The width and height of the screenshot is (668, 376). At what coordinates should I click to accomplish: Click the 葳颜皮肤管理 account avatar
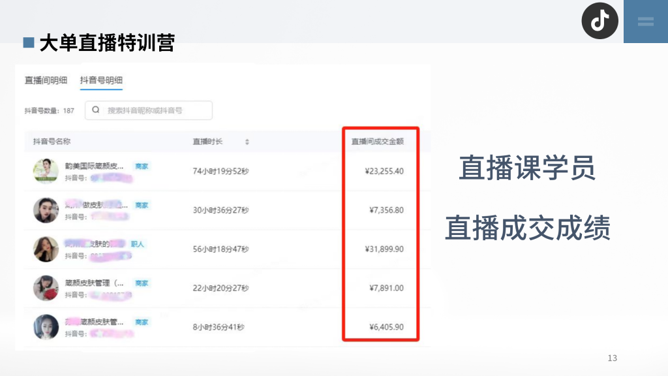coord(45,287)
